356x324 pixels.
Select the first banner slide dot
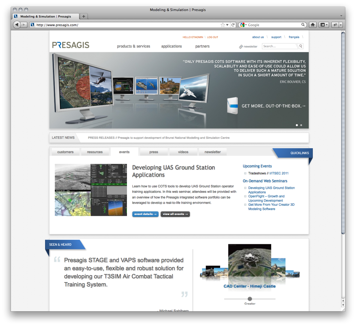297,125
